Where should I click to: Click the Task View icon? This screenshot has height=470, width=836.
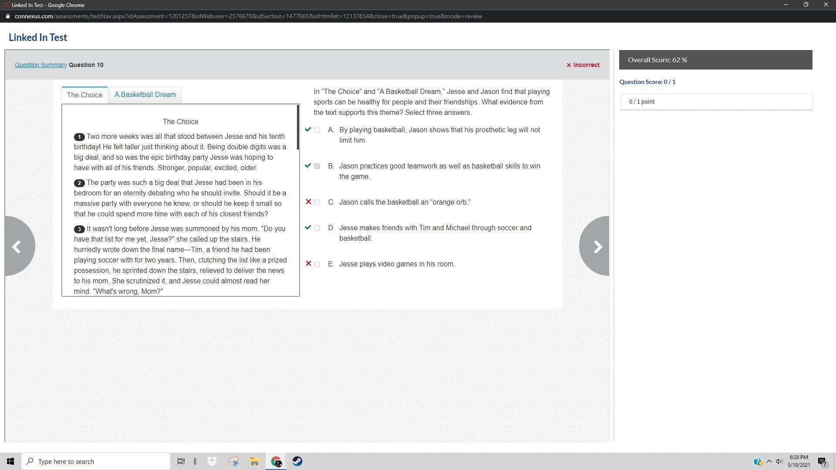click(181, 461)
